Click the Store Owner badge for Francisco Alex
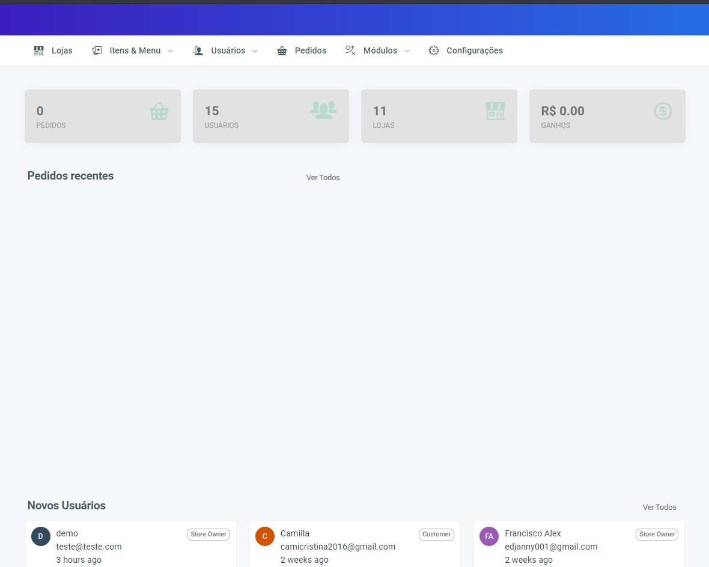 [657, 534]
